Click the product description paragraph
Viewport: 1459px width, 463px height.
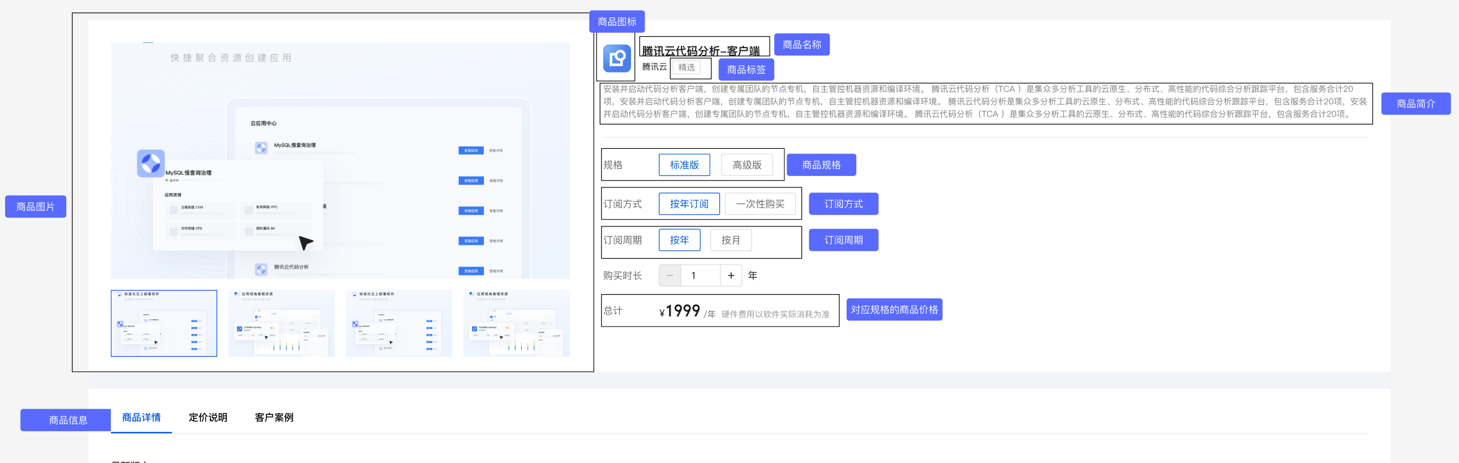(x=985, y=101)
